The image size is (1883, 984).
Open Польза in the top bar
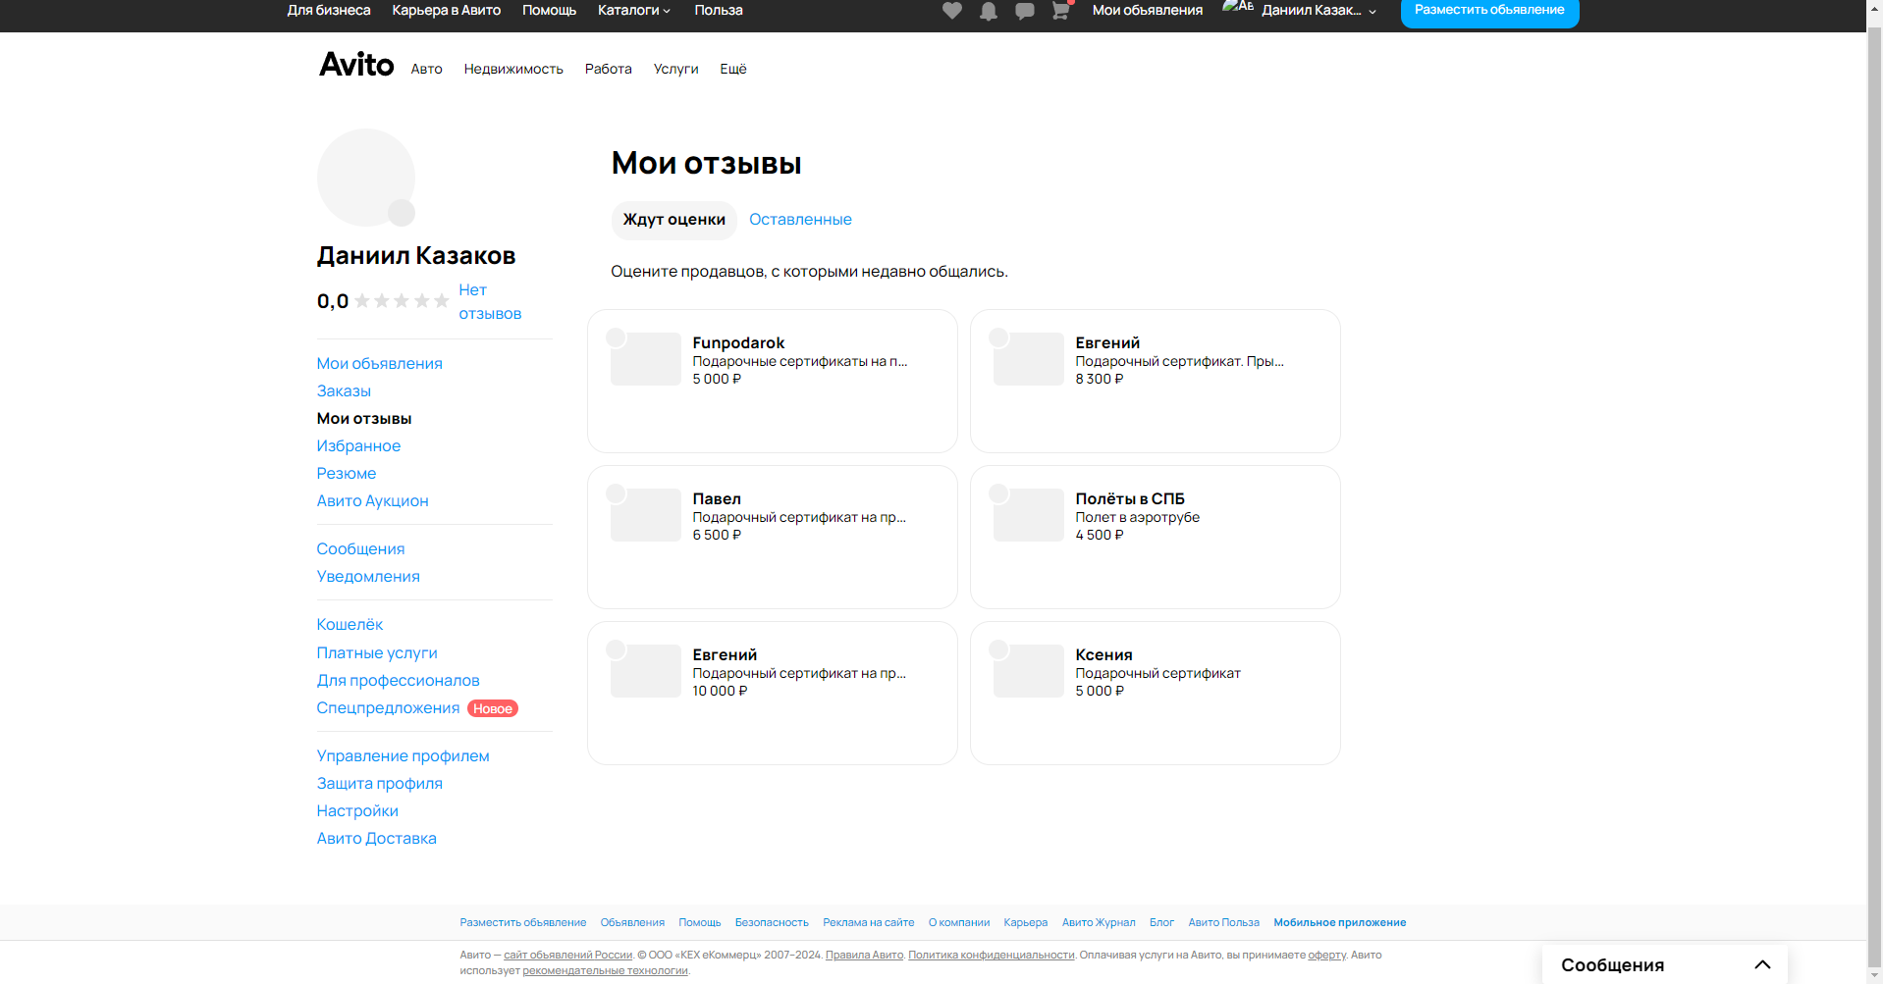coord(719,11)
